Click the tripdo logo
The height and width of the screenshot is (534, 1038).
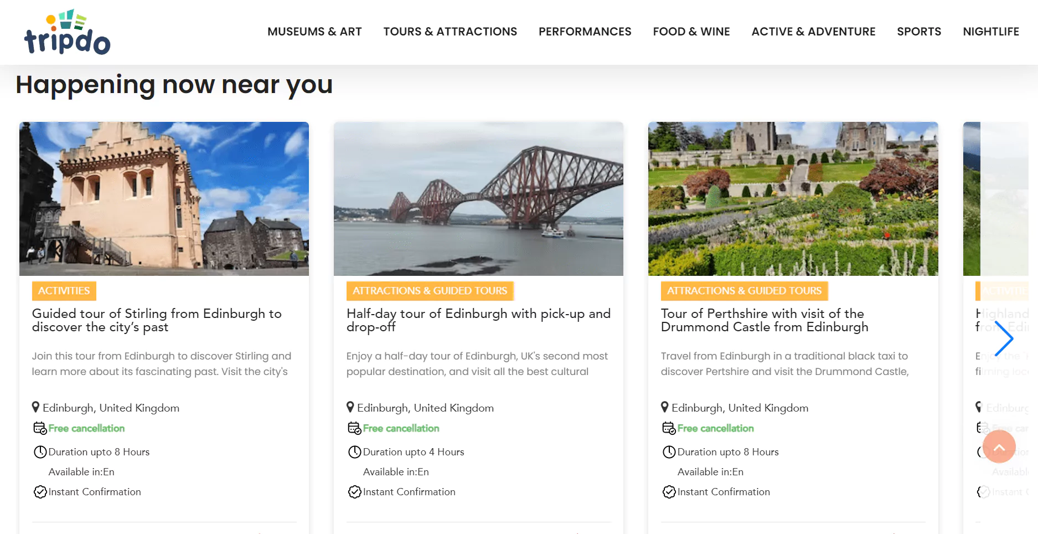[x=67, y=32]
